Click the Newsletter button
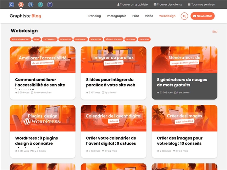 click(203, 16)
